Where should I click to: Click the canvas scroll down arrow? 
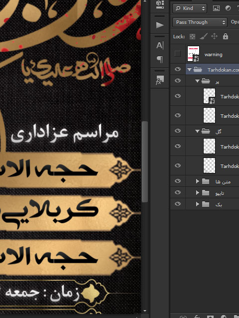(x=145, y=311)
